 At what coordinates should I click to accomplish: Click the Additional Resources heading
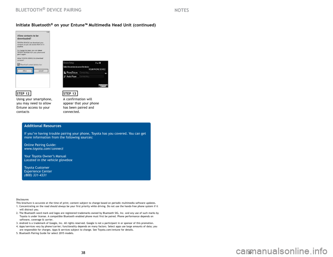coord(43,126)
